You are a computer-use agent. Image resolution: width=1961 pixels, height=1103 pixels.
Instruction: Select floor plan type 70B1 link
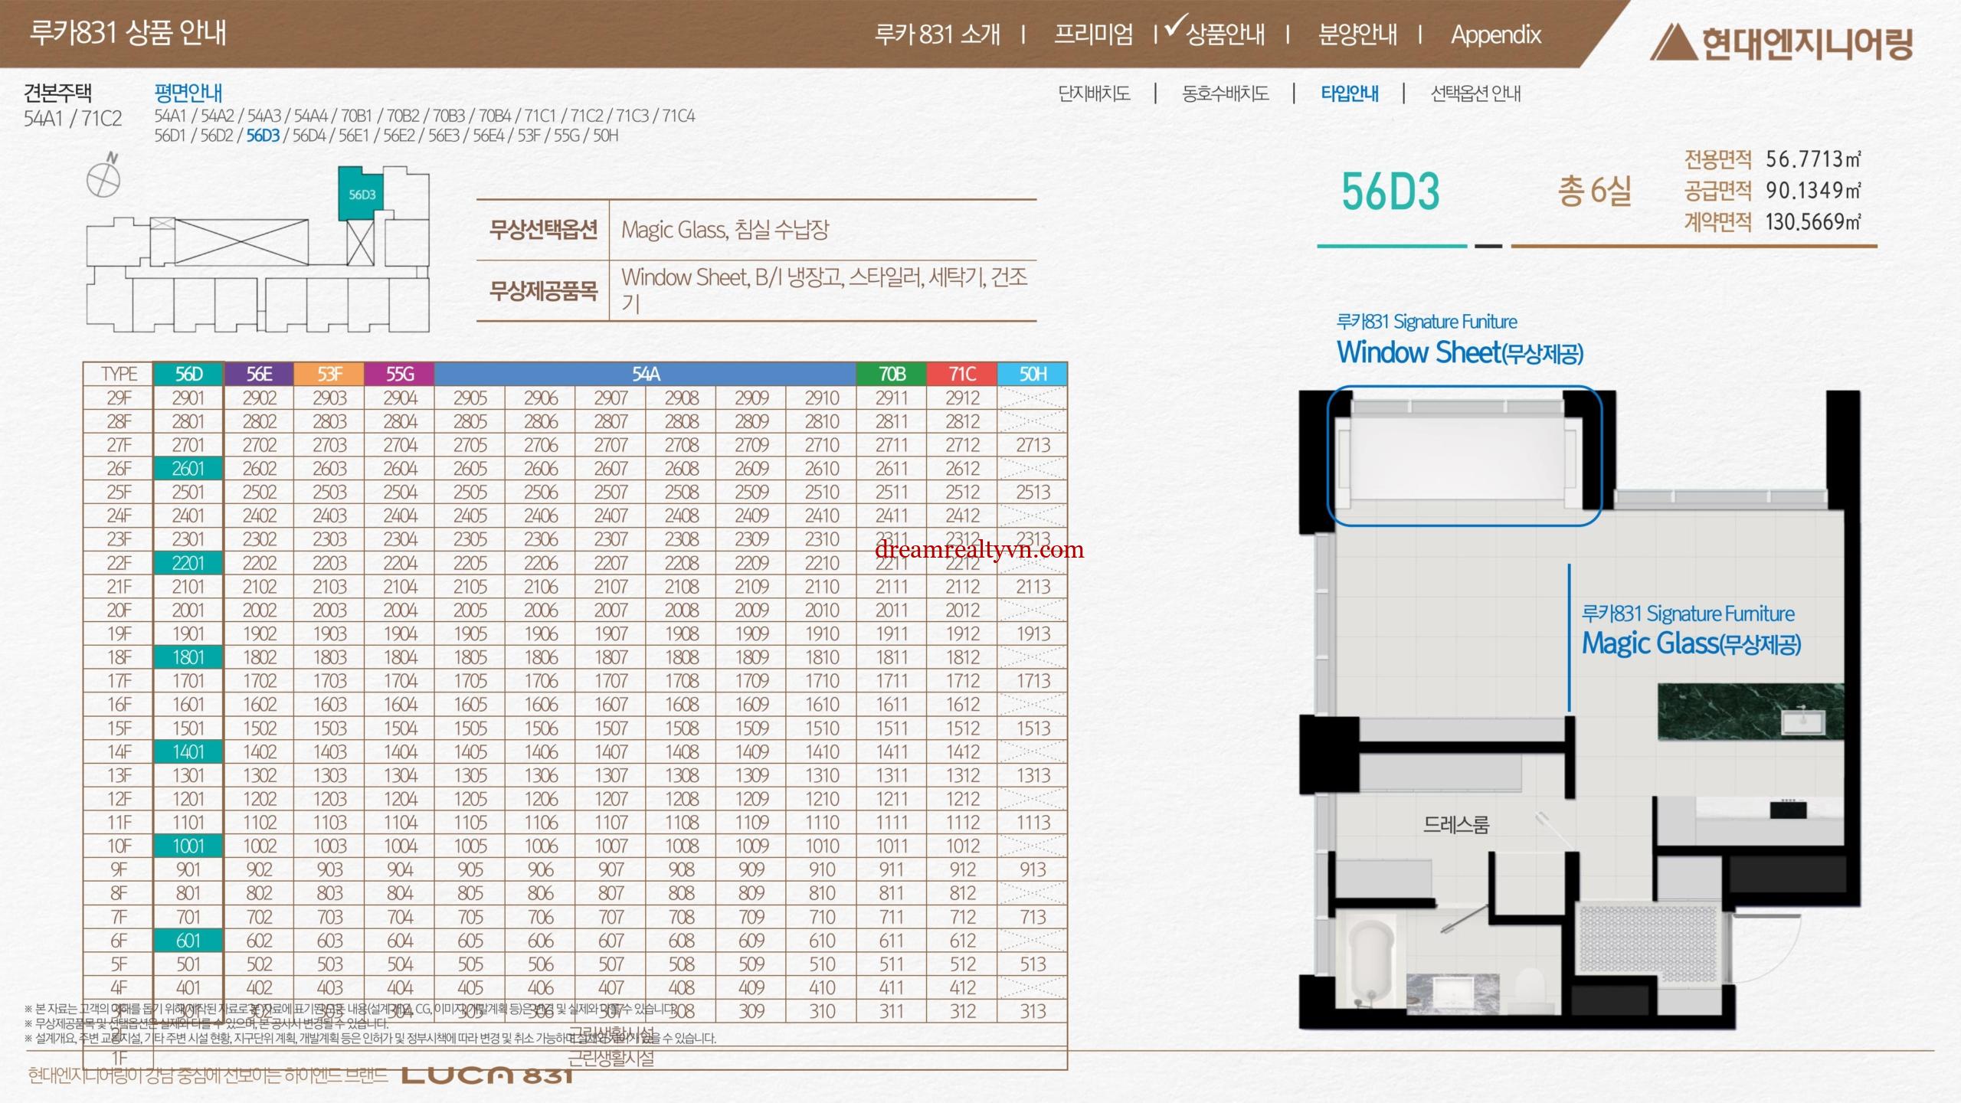(356, 116)
